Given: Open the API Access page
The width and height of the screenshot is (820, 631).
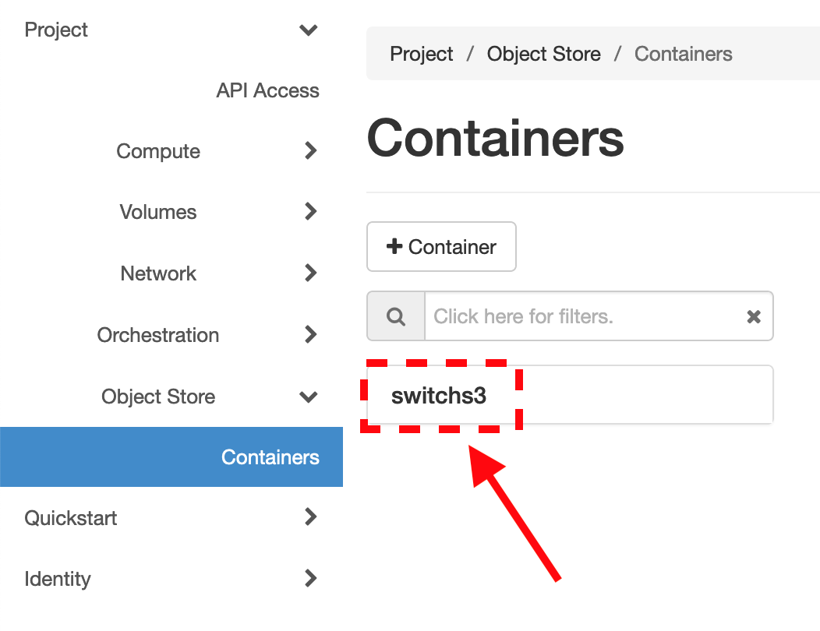Looking at the screenshot, I should (x=268, y=90).
